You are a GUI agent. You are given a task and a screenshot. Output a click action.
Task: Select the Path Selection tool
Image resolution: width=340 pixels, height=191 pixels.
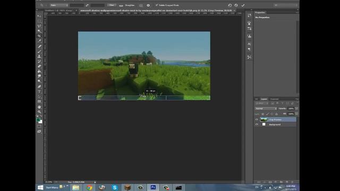[x=39, y=97]
